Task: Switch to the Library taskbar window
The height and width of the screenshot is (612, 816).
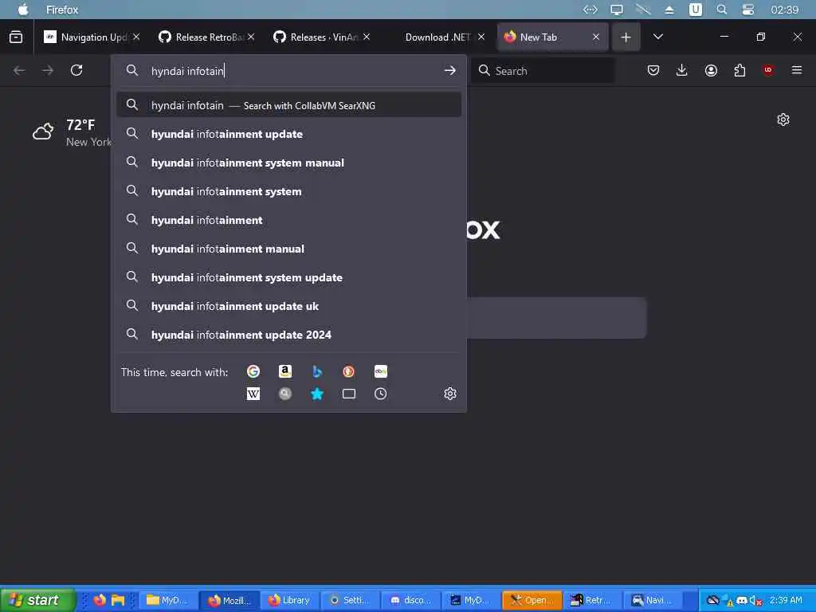Action: pyautogui.click(x=289, y=600)
